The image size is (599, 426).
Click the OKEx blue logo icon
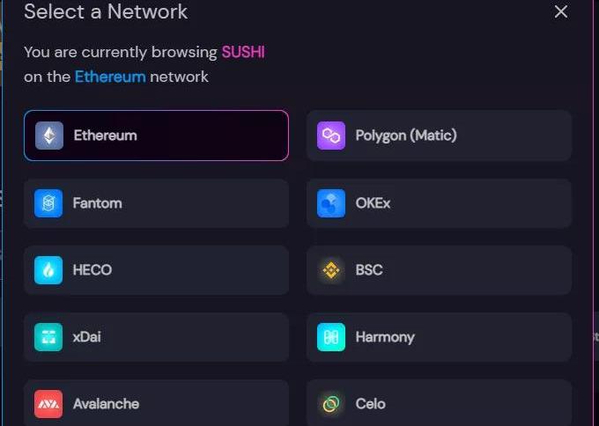331,203
